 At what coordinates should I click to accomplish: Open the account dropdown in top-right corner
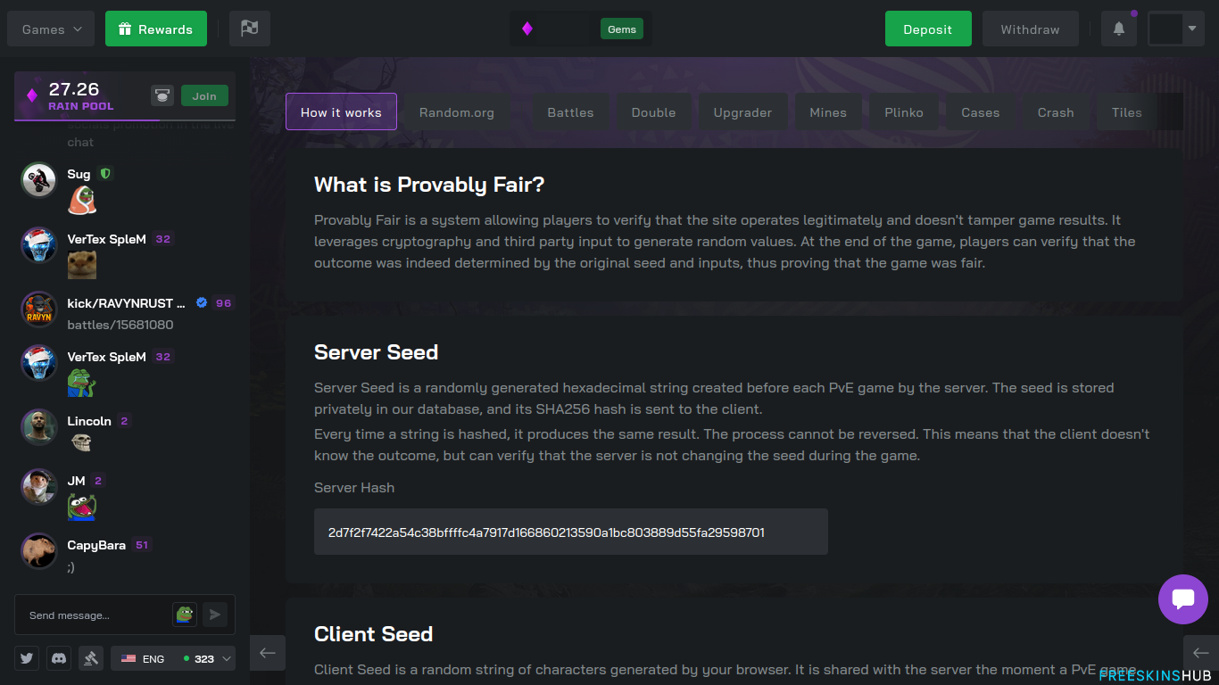[x=1175, y=28]
